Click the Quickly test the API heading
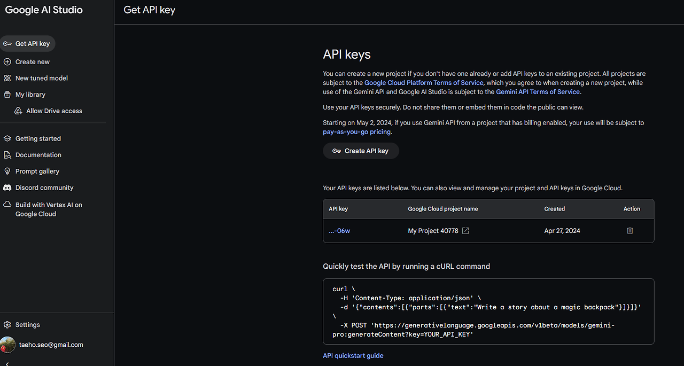The width and height of the screenshot is (684, 366). pos(406,266)
